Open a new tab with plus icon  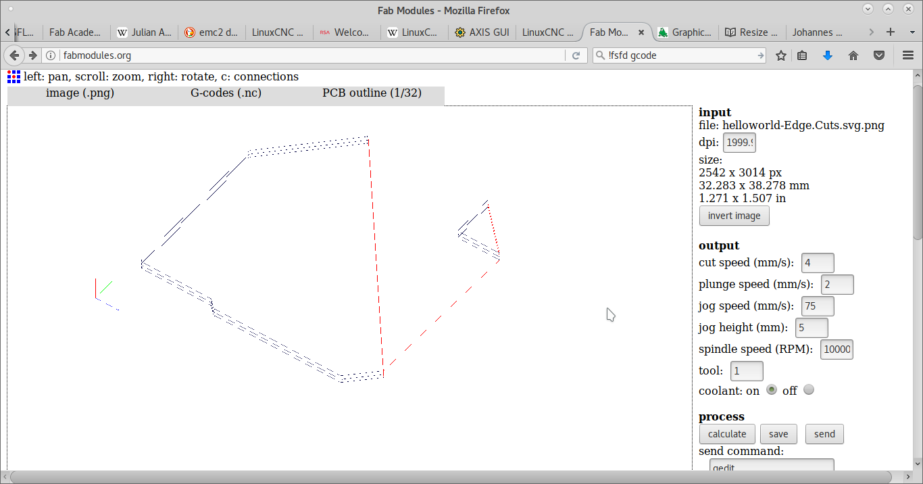tap(891, 32)
